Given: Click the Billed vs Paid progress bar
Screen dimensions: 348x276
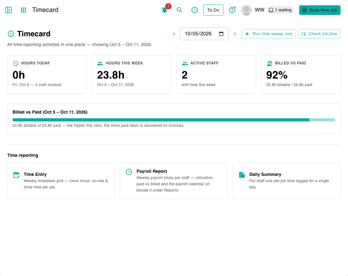Looking at the screenshot, I should point(174,120).
